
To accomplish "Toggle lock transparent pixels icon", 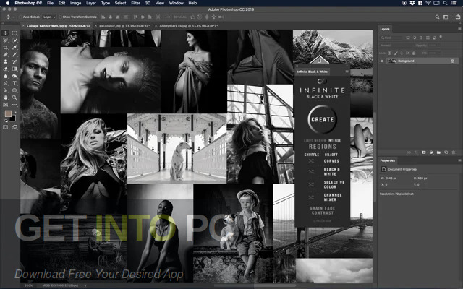I will pos(390,53).
